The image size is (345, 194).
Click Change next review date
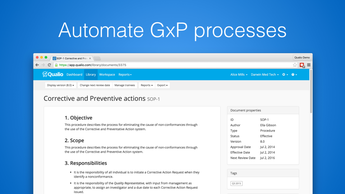[x=95, y=85]
